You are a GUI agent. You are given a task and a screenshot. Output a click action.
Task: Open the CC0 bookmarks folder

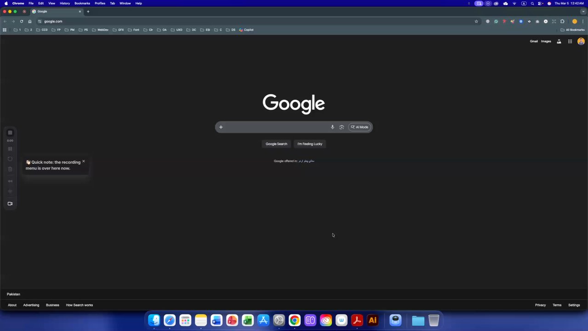tap(42, 30)
